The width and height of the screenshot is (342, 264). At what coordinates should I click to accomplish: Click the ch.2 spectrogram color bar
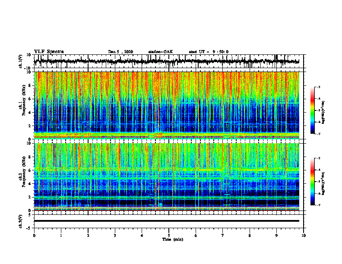(x=313, y=182)
